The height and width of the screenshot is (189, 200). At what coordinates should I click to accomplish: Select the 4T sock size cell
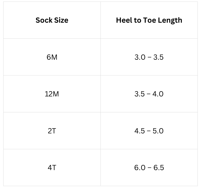[x=52, y=168]
